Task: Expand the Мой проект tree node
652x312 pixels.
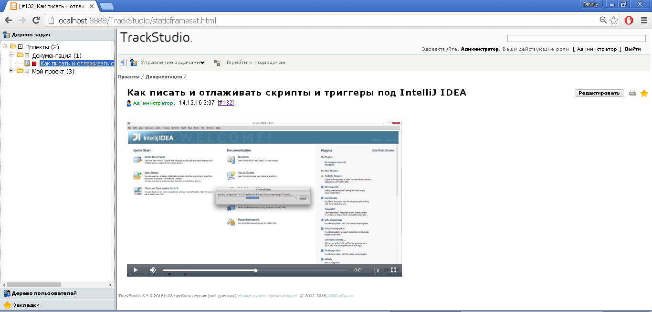Action: coord(11,71)
